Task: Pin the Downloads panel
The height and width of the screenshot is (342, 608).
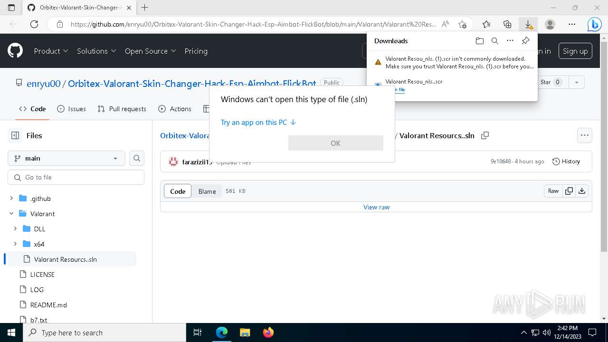Action: click(x=525, y=41)
